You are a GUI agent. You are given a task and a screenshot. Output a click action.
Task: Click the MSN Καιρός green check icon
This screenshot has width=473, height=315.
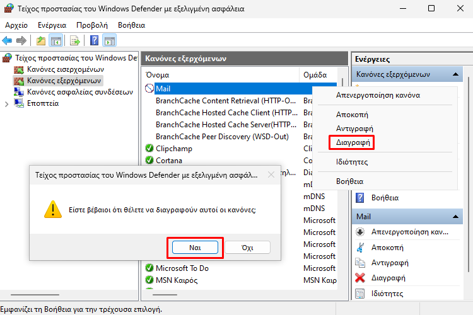149,280
